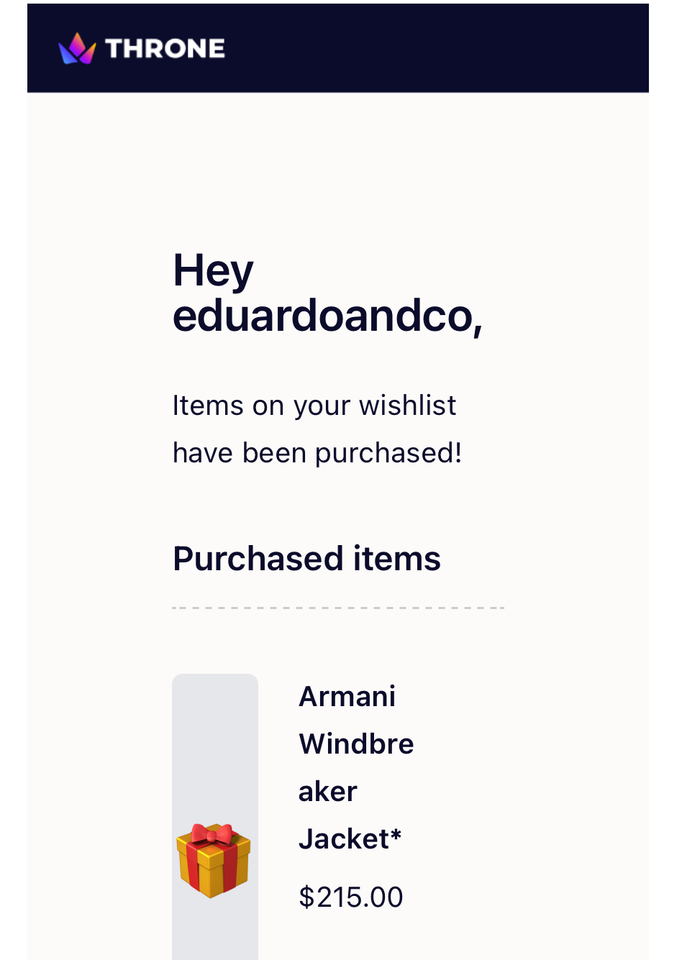This screenshot has height=960, width=682.
Task: Click the dashed divider under Purchased items
Action: 338,608
